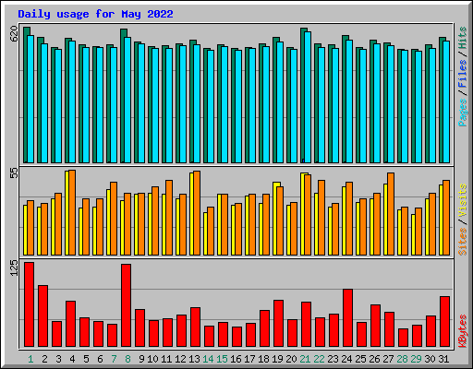Click day label '11' on the x-axis
The height and width of the screenshot is (369, 473).
(166, 359)
